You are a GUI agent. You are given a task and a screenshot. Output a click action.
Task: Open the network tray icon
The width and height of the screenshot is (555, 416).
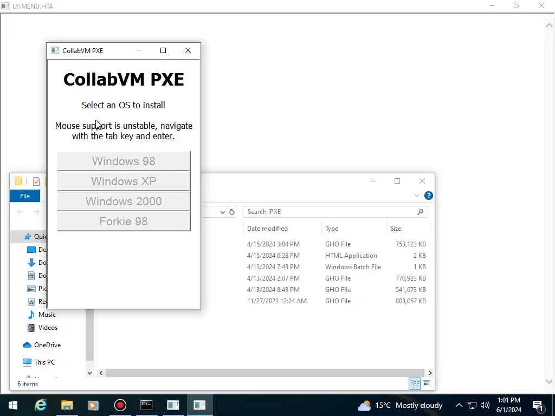(x=472, y=405)
